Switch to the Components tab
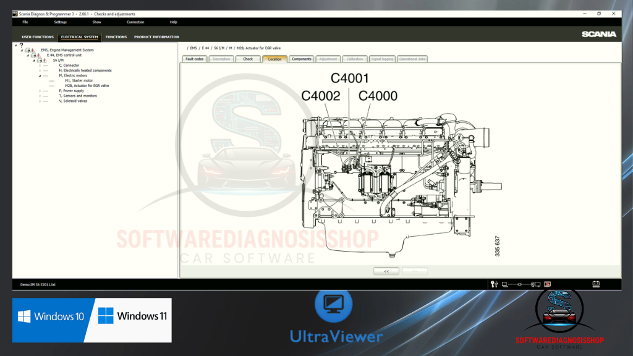The height and width of the screenshot is (356, 633). point(302,59)
